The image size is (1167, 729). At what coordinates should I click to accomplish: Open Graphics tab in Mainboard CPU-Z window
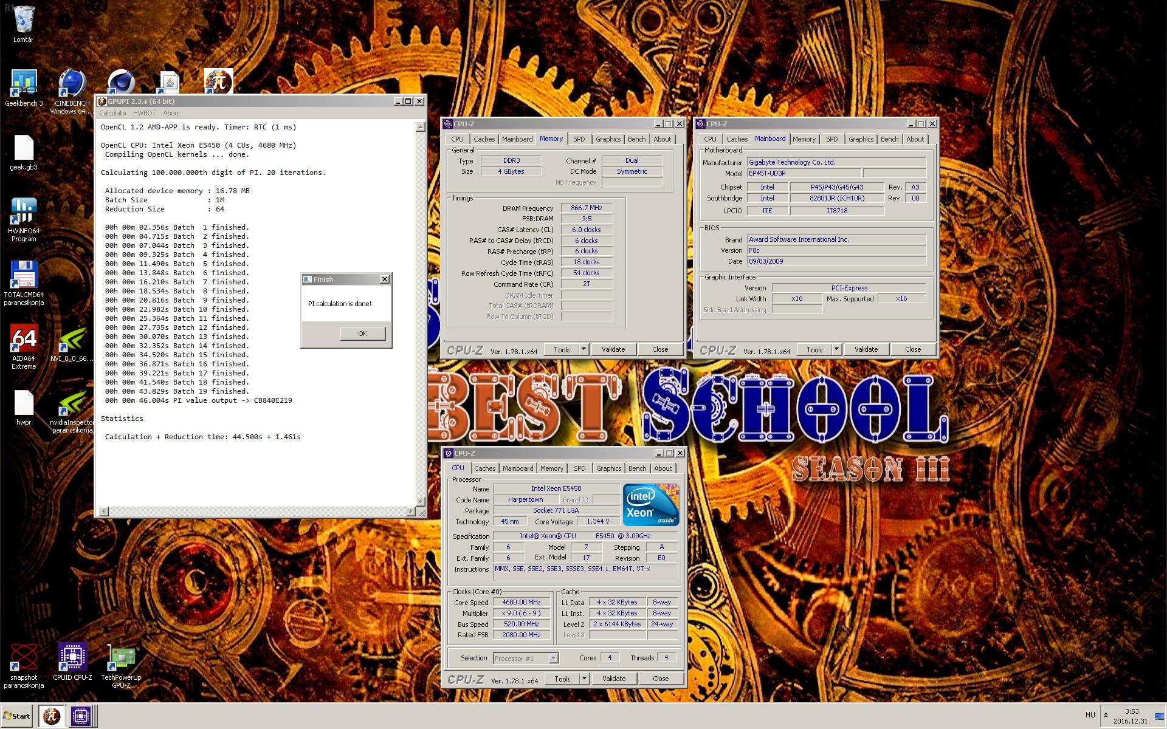[x=861, y=139]
